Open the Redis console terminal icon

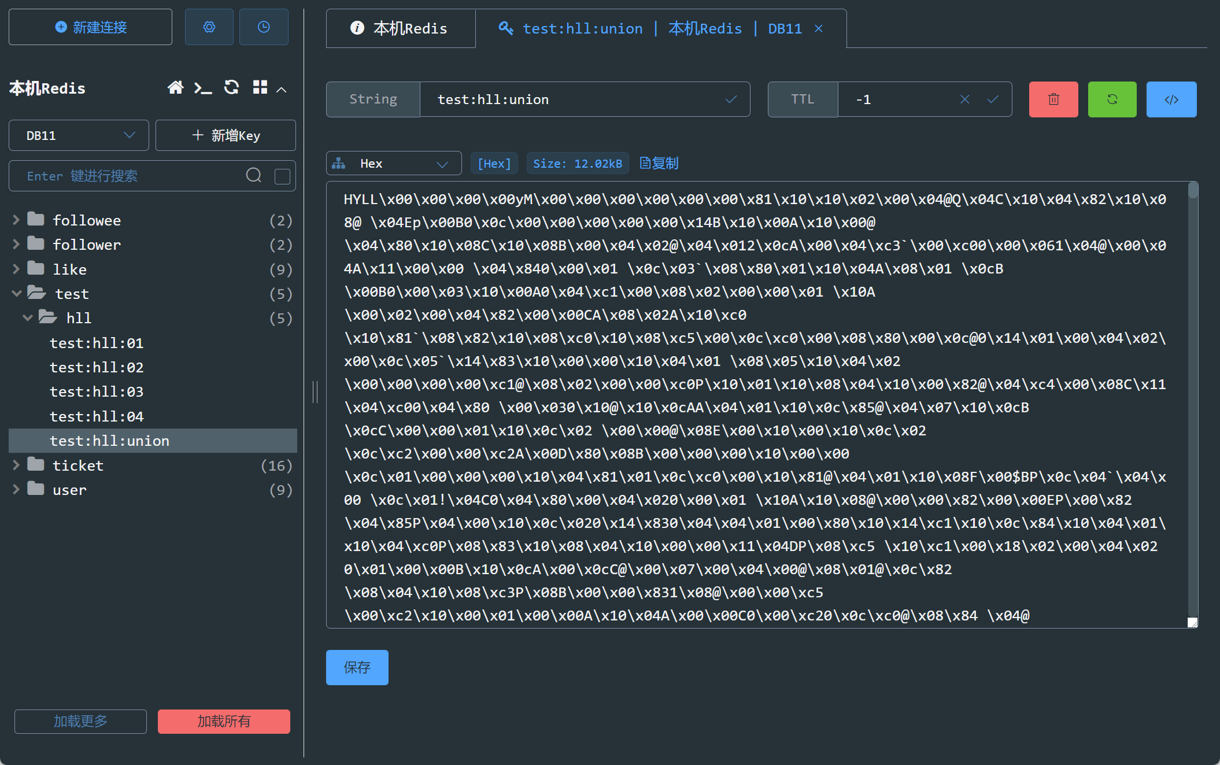point(203,88)
